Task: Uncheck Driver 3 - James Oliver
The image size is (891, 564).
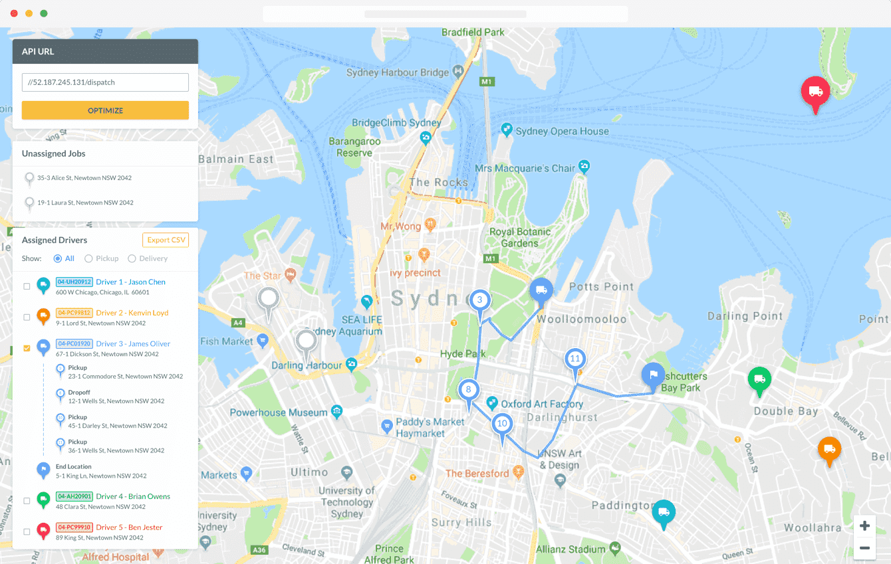Action: click(26, 347)
